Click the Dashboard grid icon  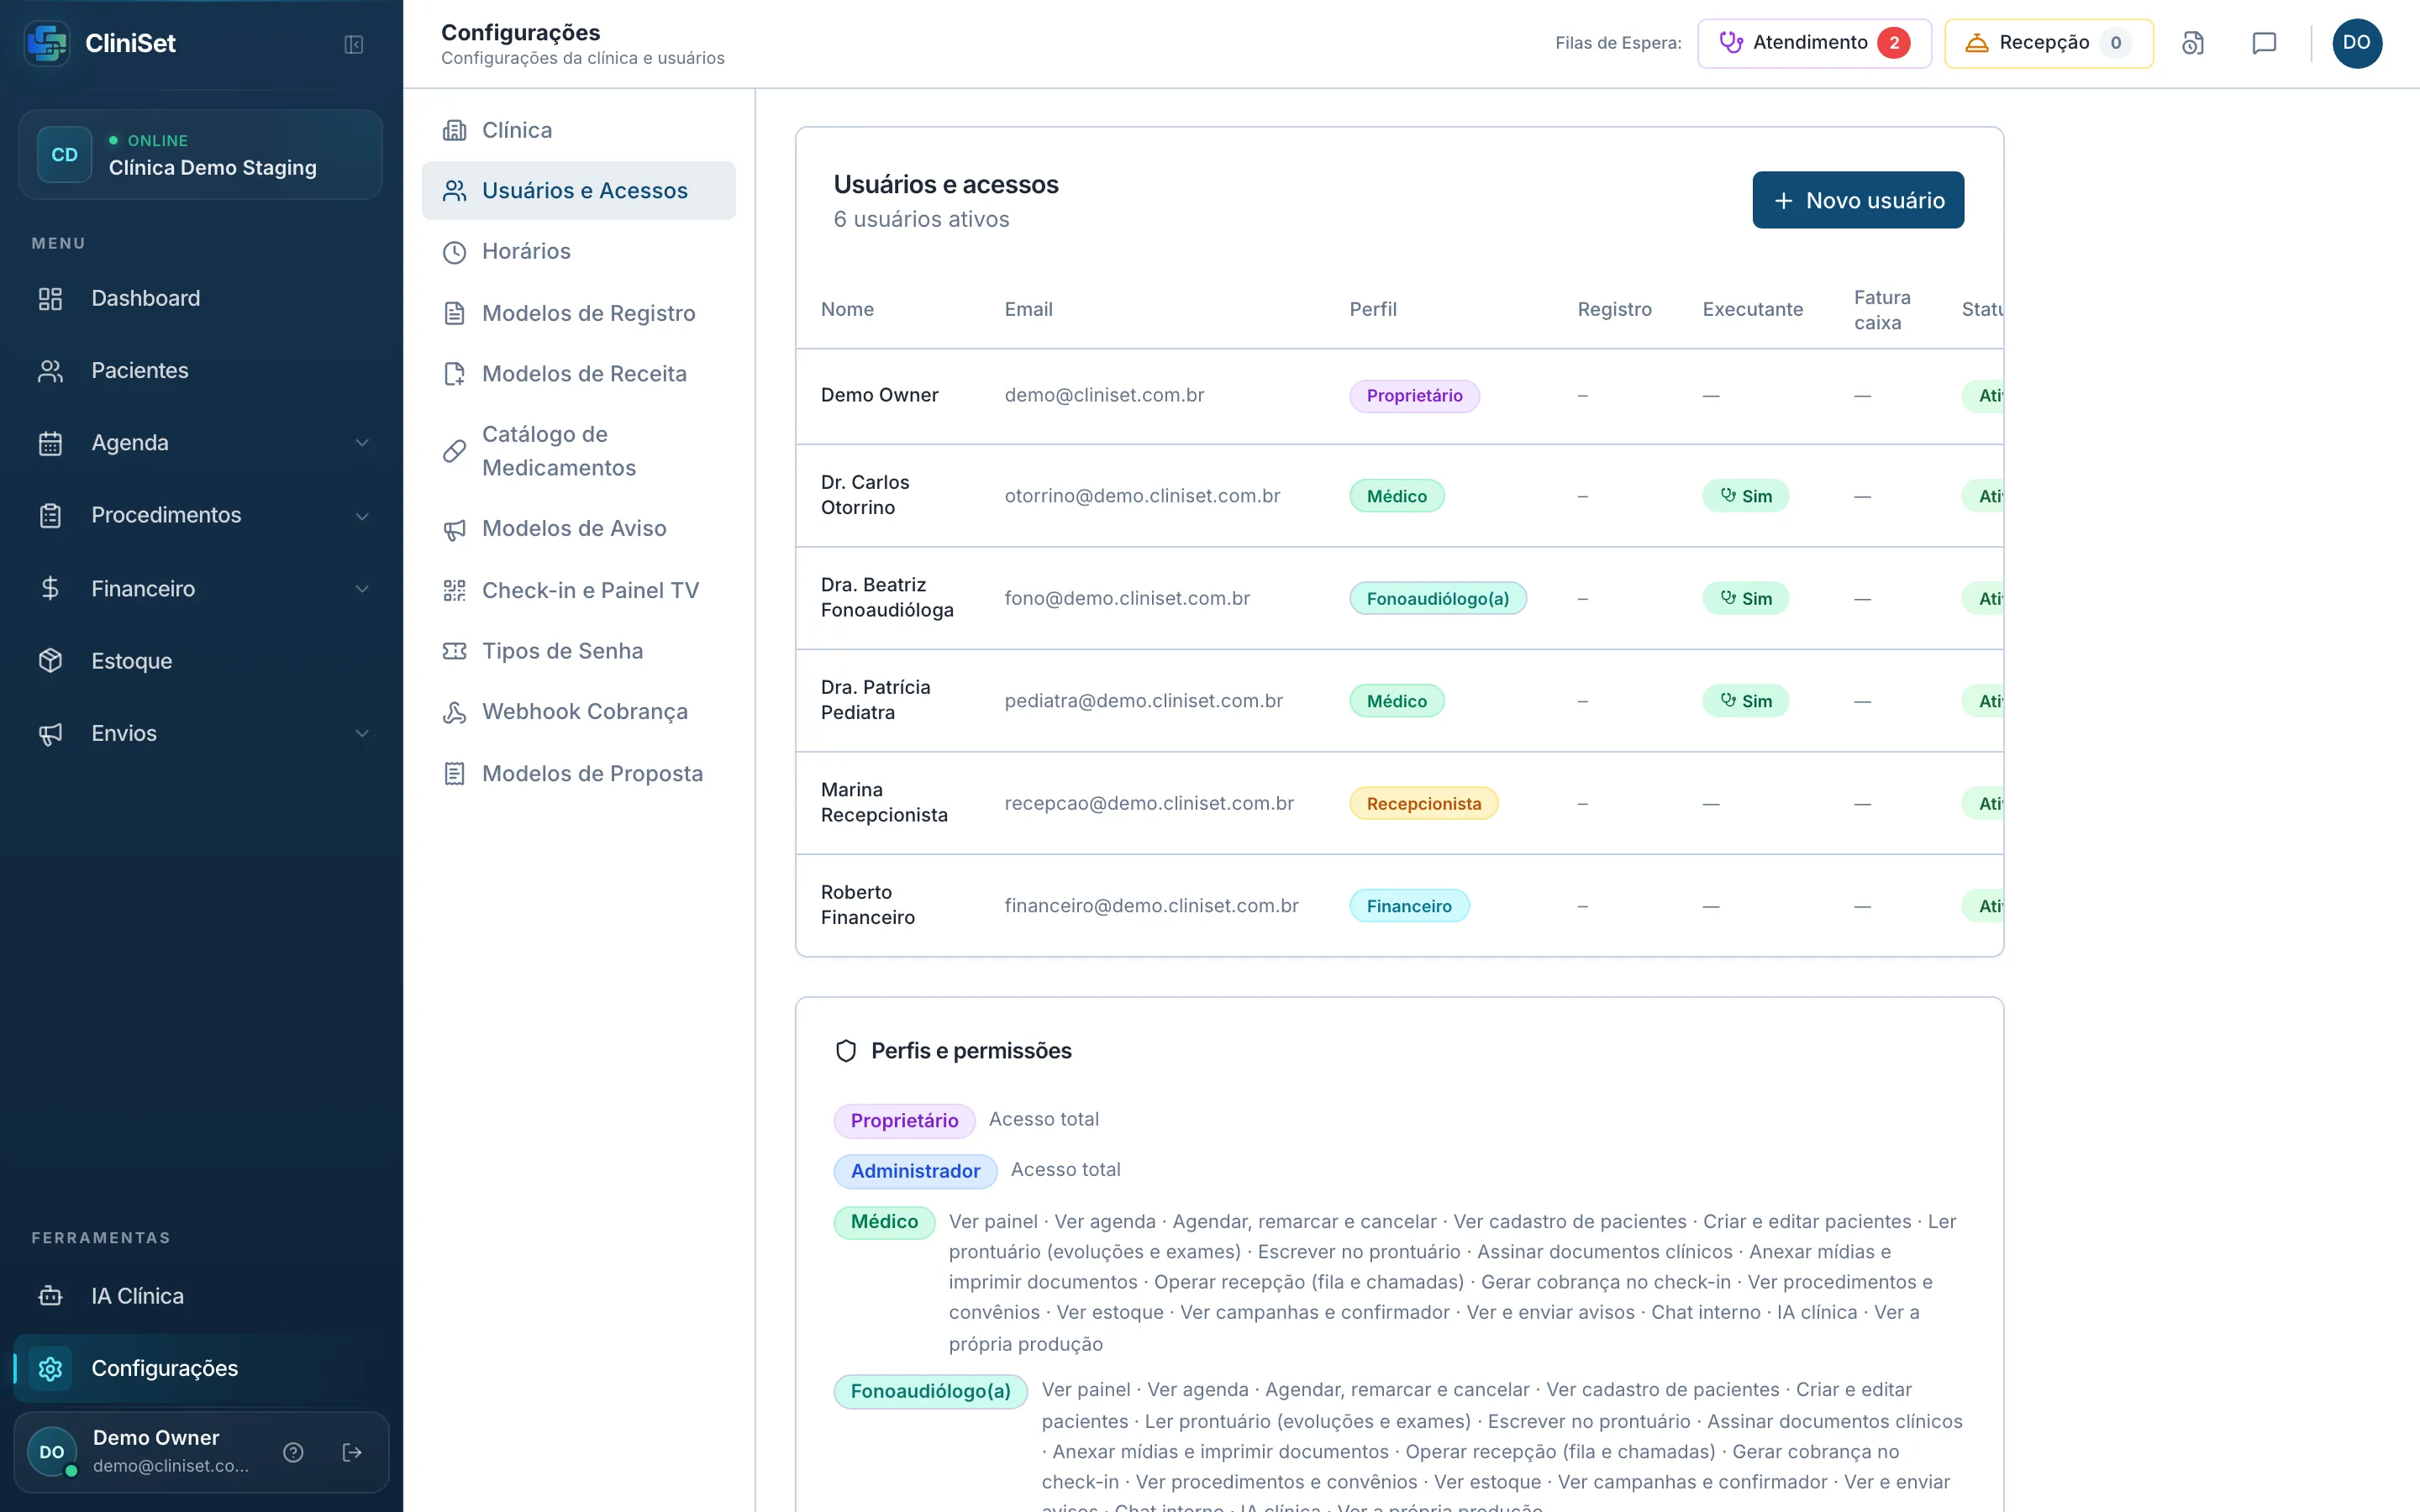click(x=50, y=298)
